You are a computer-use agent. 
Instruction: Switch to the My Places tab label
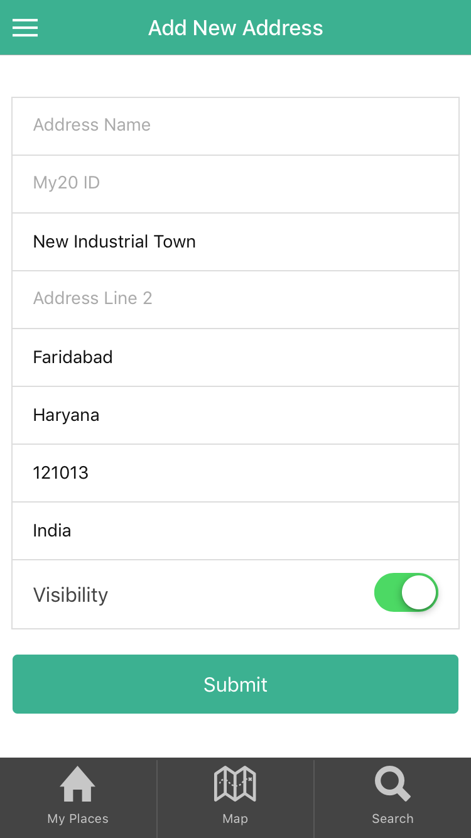[78, 819]
